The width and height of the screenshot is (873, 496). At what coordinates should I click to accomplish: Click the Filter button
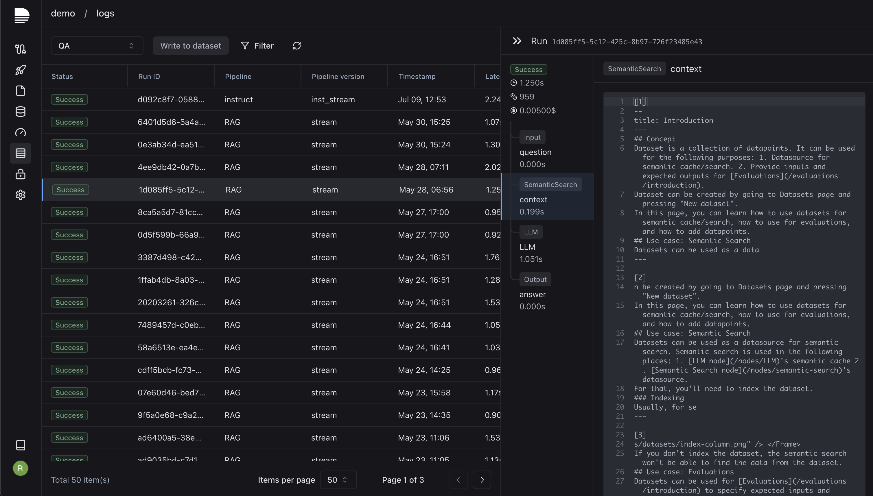[x=257, y=46]
